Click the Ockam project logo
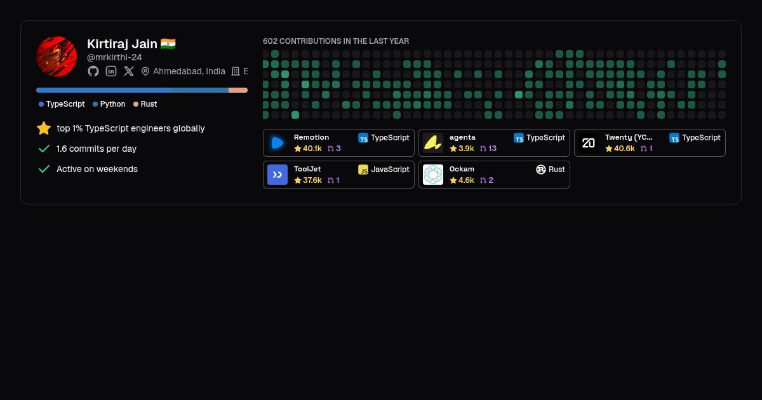The height and width of the screenshot is (400, 762). tap(433, 175)
